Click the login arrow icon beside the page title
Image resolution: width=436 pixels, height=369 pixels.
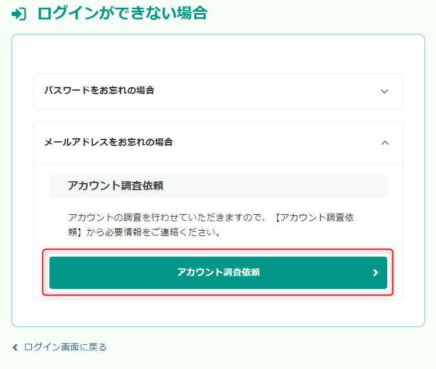point(19,14)
